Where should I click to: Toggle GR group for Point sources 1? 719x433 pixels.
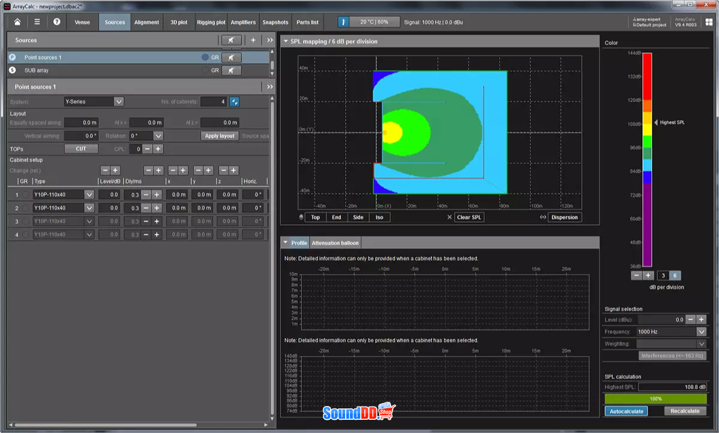tap(206, 57)
